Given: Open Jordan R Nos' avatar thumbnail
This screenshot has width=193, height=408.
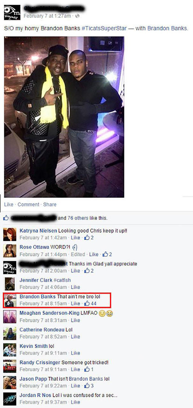Looking at the screenshot, I should pyautogui.click(x=9, y=398).
